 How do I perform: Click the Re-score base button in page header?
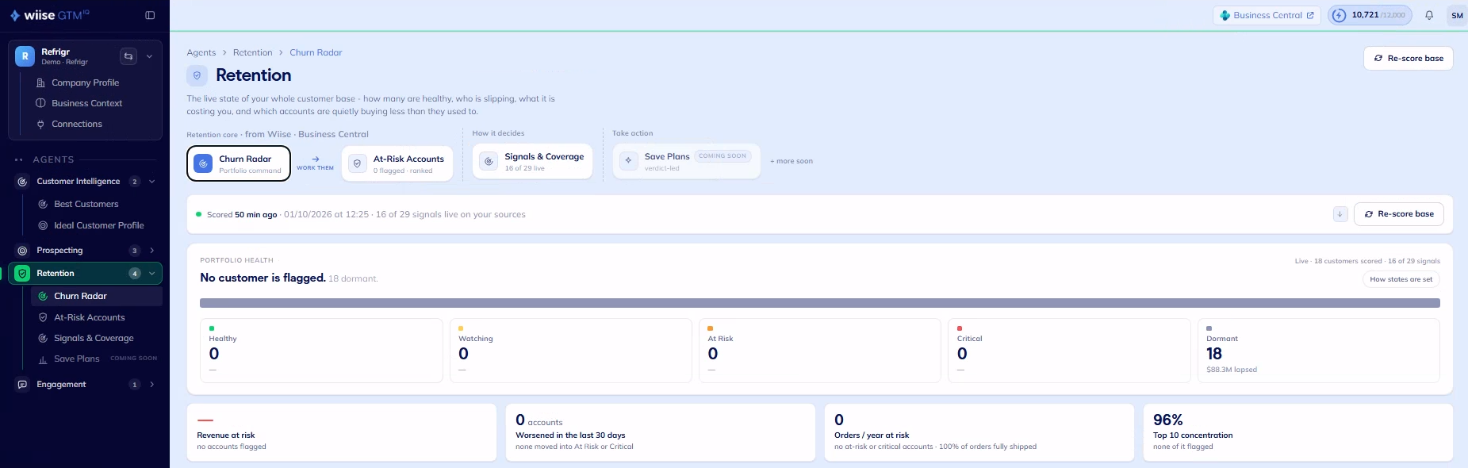click(x=1409, y=58)
